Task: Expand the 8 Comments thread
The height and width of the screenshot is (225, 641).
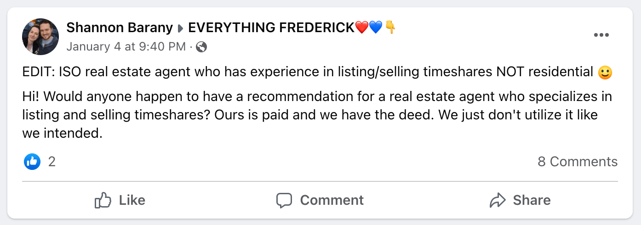Action: tap(577, 162)
